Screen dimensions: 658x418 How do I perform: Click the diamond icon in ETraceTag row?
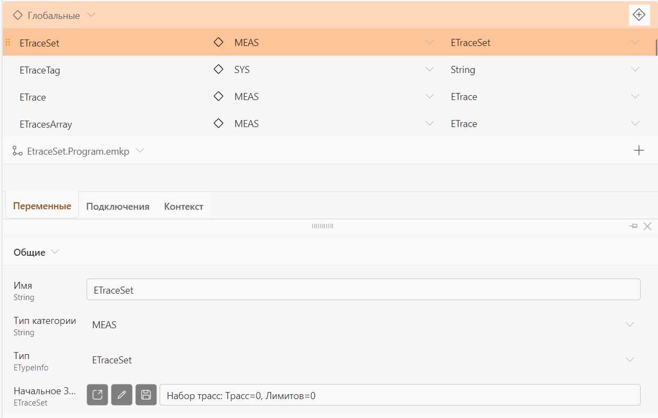click(219, 69)
